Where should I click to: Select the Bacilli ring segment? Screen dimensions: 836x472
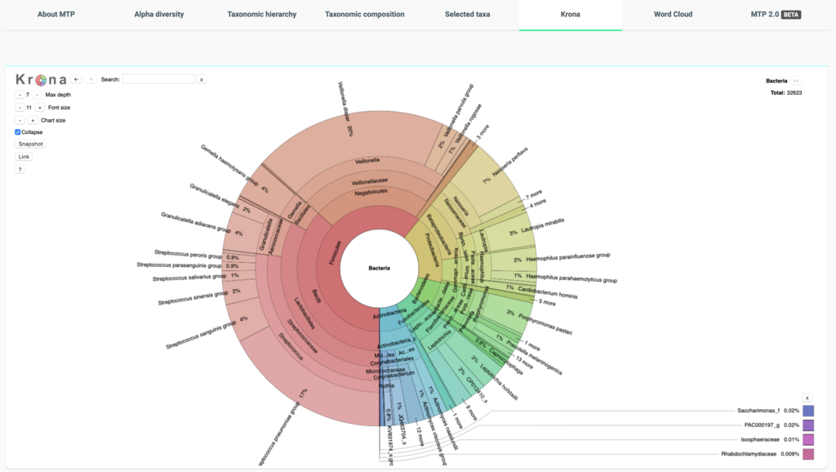click(x=317, y=296)
